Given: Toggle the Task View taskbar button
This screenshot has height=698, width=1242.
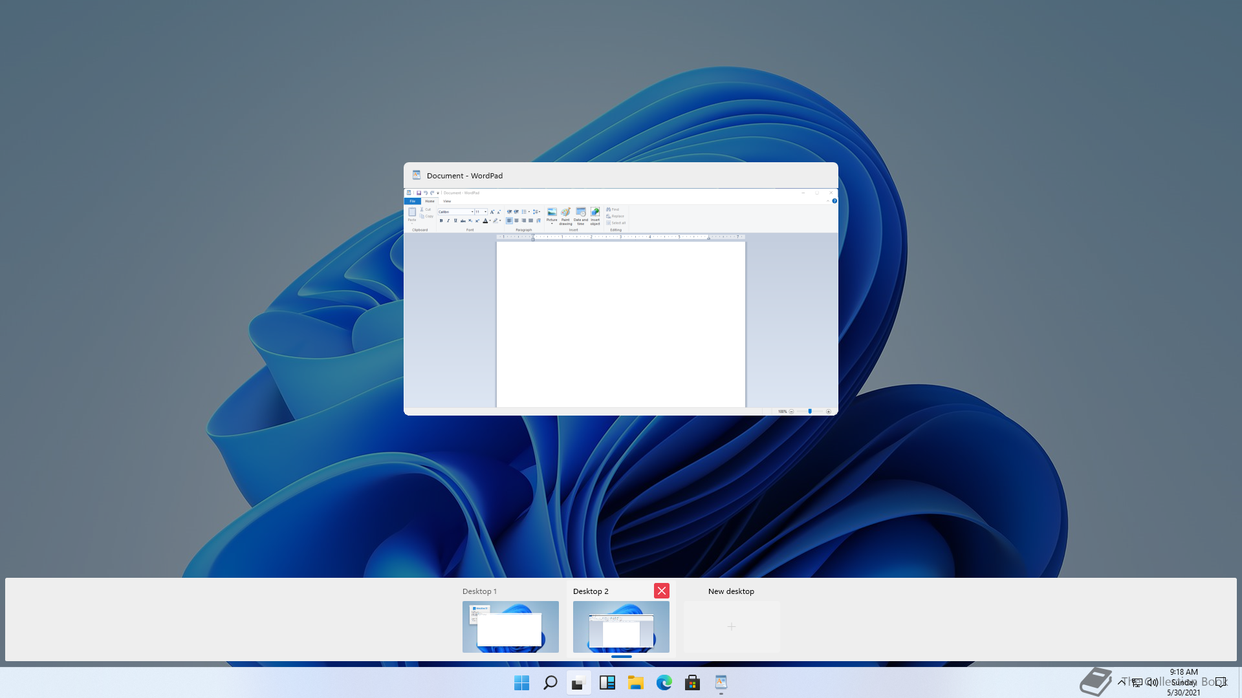Looking at the screenshot, I should pos(578,682).
